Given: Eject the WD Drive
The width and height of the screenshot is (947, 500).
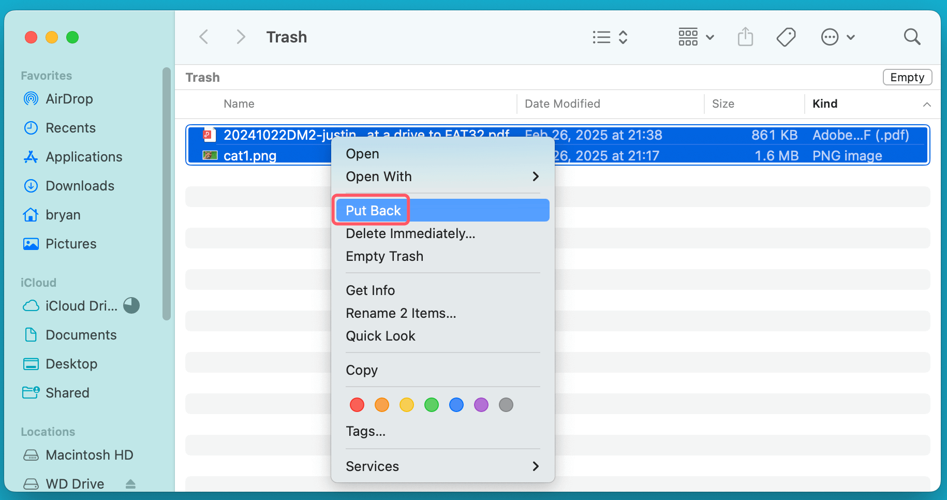Looking at the screenshot, I should 130,483.
